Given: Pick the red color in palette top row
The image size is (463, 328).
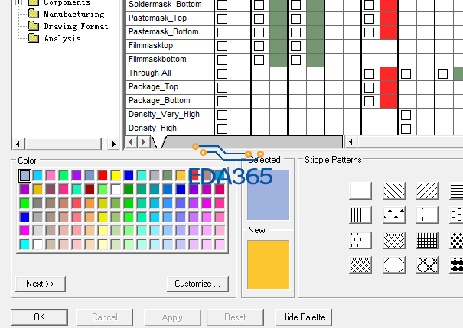Looking at the screenshot, I should (103, 176).
